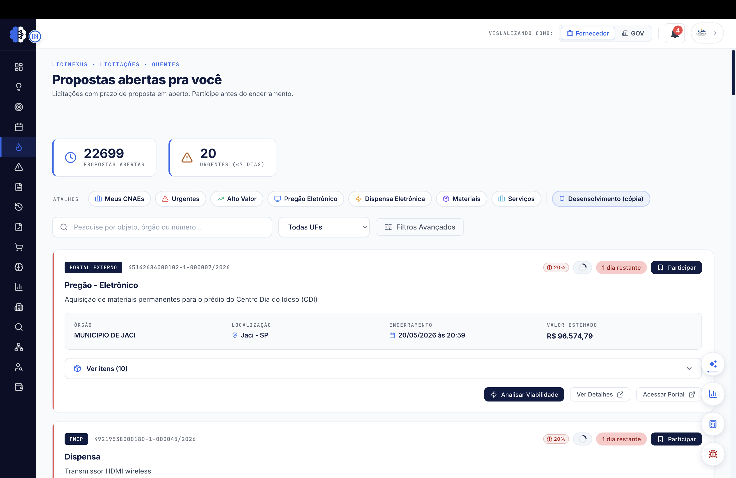The image size is (736, 478).
Task: Select the Desenvolvimento (cópia) saved filter
Action: pyautogui.click(x=601, y=199)
